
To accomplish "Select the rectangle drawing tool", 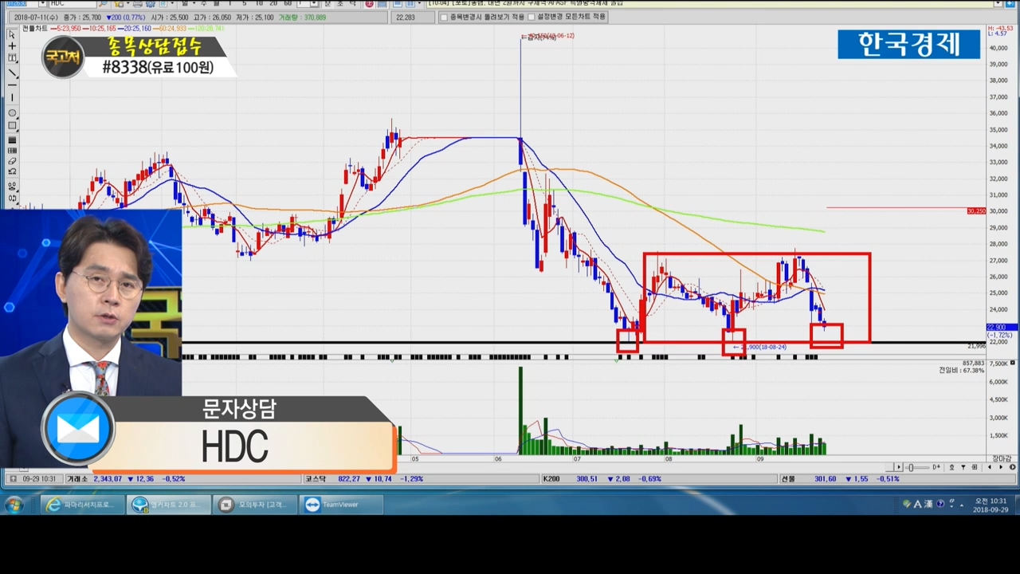I will (12, 125).
